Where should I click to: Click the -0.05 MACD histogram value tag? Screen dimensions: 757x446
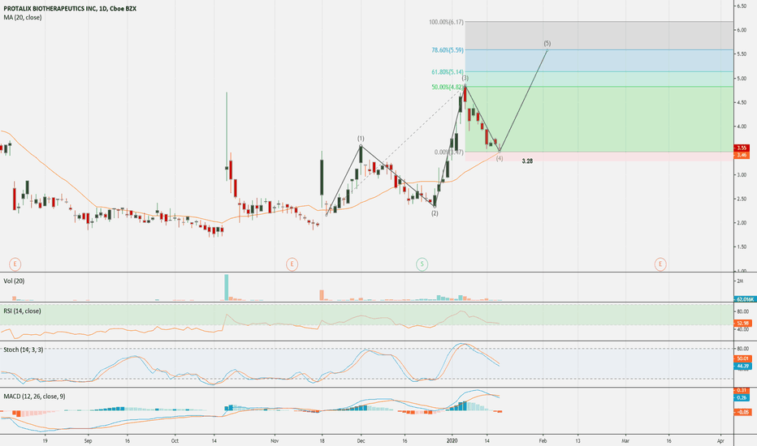click(x=743, y=412)
